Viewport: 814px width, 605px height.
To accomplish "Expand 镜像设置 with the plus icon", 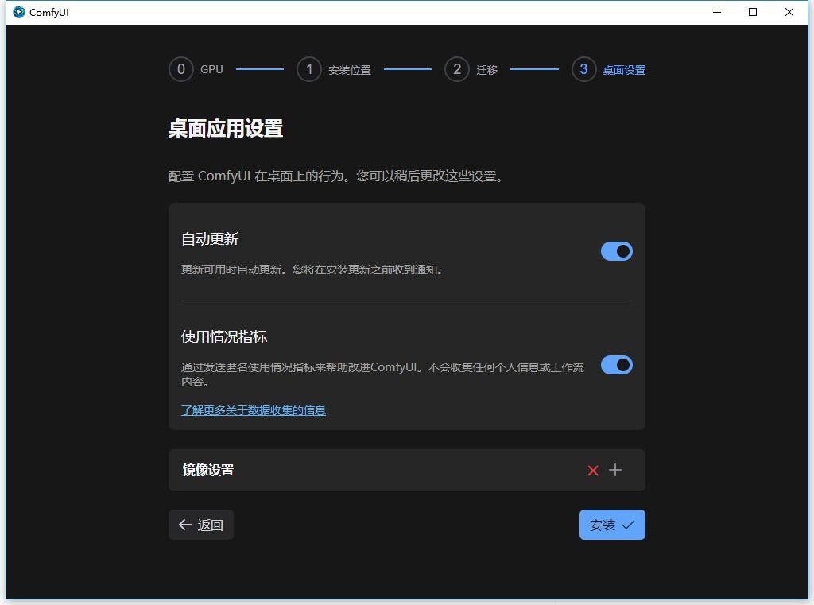I will point(615,470).
